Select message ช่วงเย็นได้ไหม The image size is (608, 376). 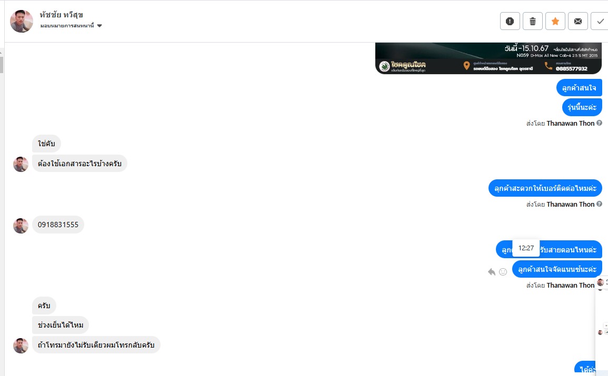pos(61,325)
